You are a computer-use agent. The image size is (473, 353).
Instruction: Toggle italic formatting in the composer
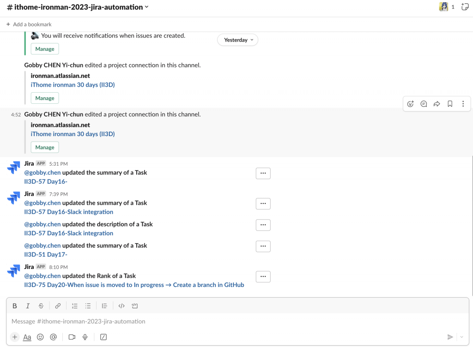click(28, 305)
